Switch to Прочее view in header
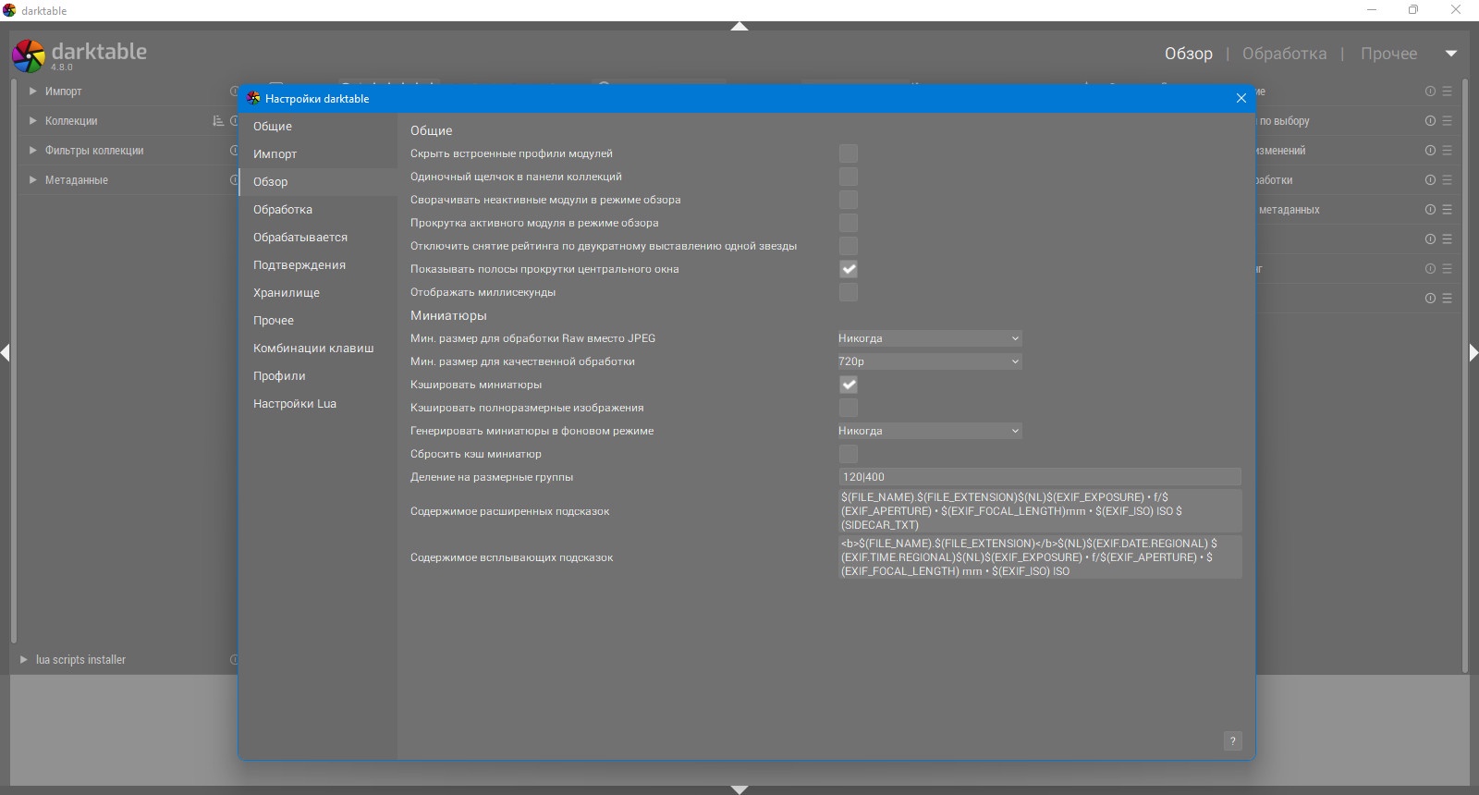 [1388, 54]
